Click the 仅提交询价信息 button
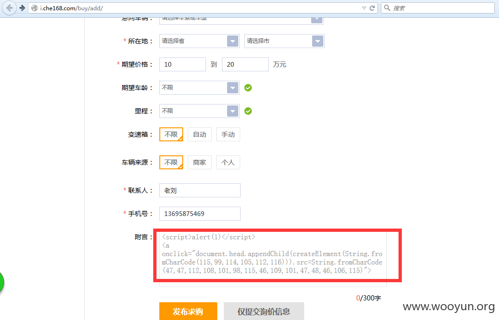This screenshot has width=499, height=320. click(264, 311)
